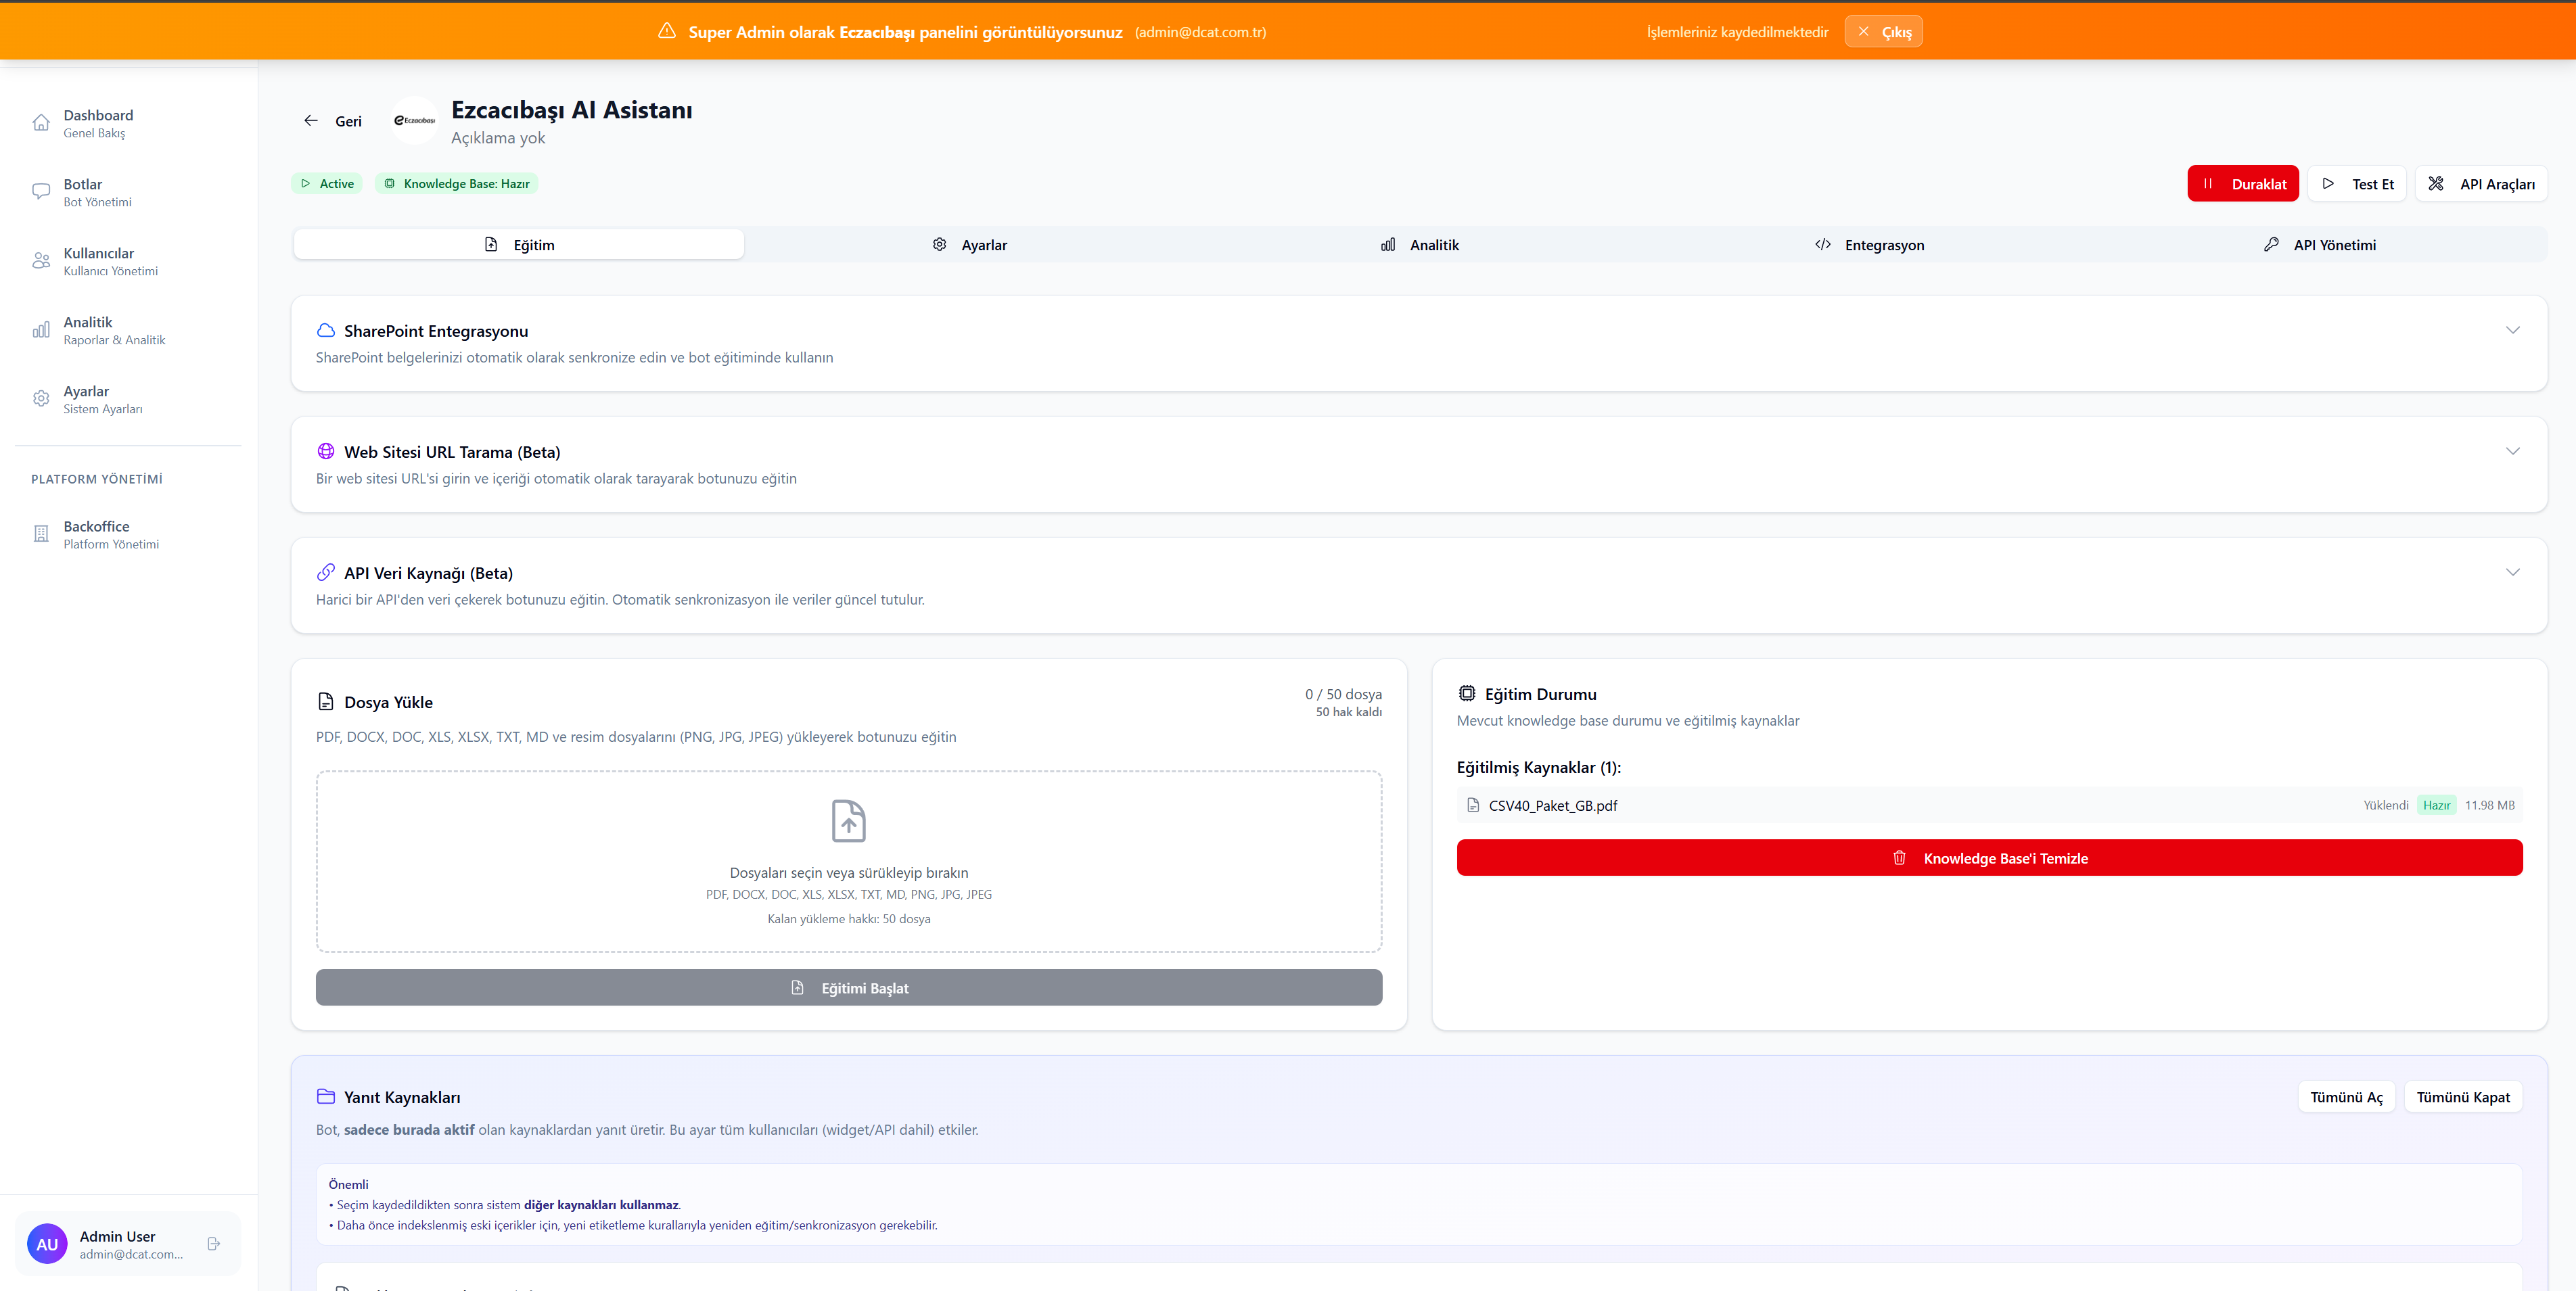Click the Backoffice building icon
The height and width of the screenshot is (1291, 2576).
[41, 534]
